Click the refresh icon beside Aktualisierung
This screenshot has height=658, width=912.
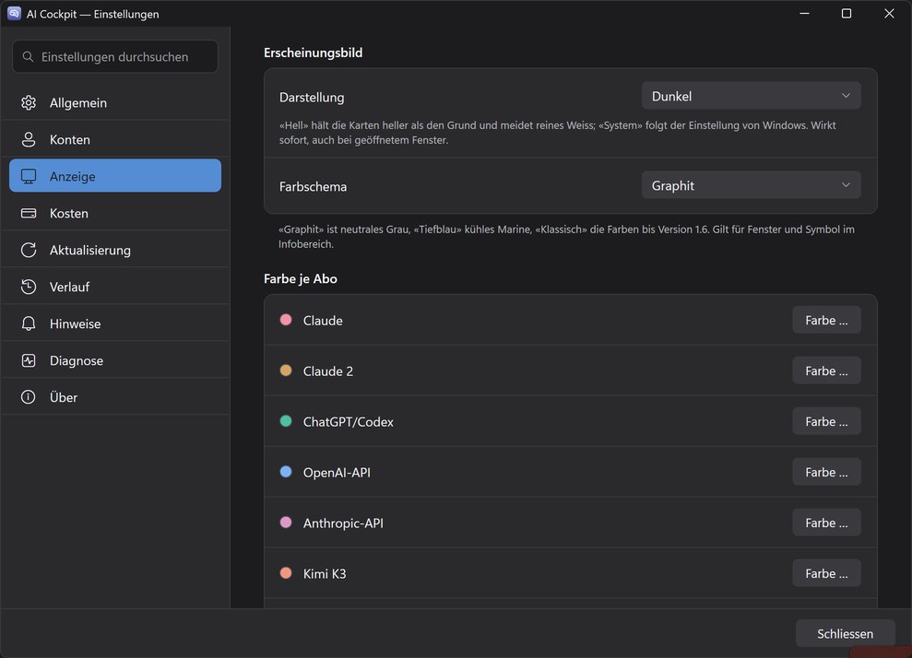[x=29, y=250]
